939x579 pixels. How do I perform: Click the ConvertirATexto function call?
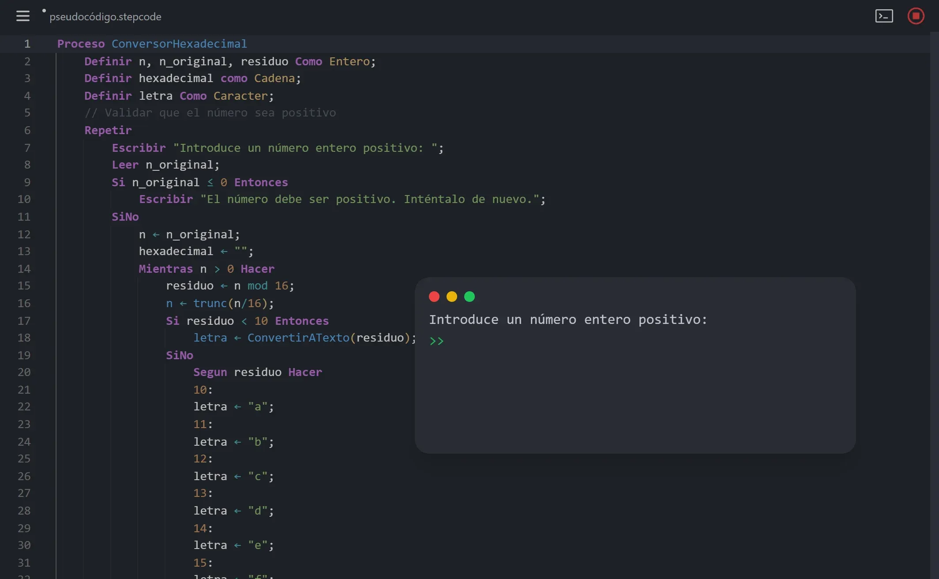298,338
